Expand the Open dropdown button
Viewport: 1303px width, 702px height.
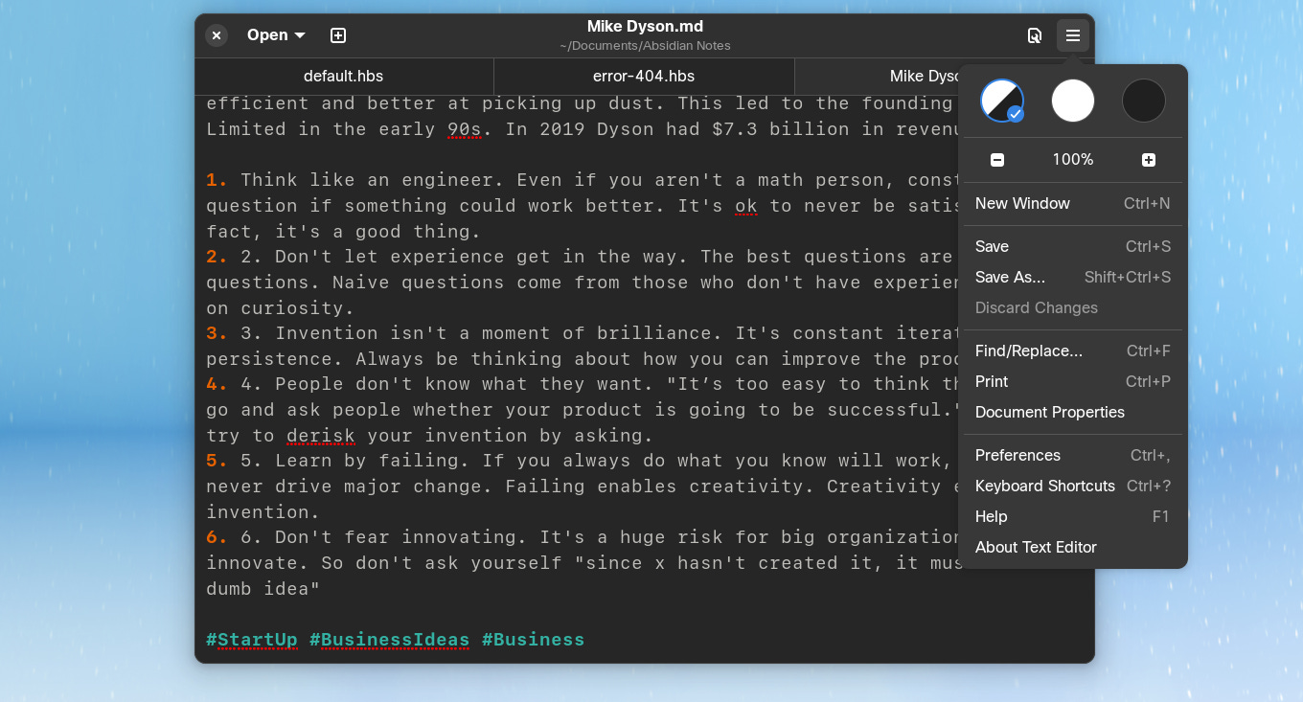tap(276, 35)
